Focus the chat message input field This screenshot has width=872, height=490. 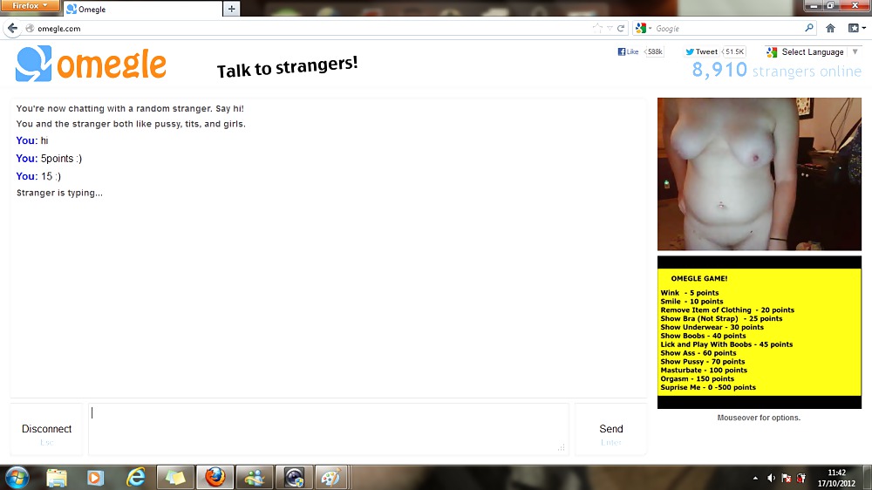[328, 428]
